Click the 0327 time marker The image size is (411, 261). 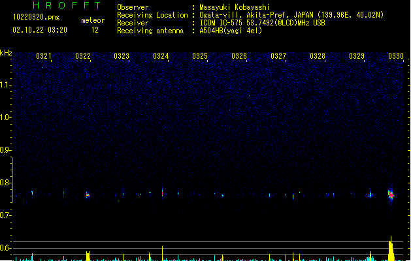click(x=278, y=56)
